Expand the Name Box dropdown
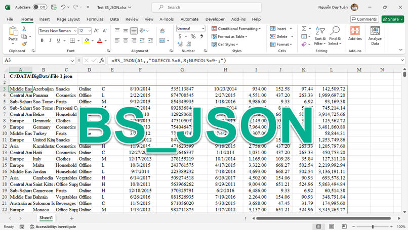This screenshot has width=408, height=230. (72, 61)
